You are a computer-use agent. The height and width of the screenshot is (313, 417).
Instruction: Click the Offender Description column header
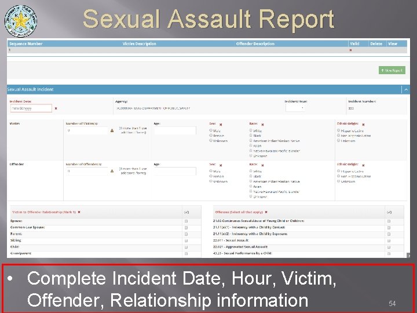point(255,43)
